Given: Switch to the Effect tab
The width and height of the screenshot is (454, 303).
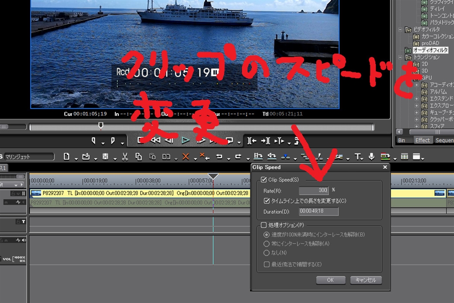Looking at the screenshot, I should (x=423, y=141).
